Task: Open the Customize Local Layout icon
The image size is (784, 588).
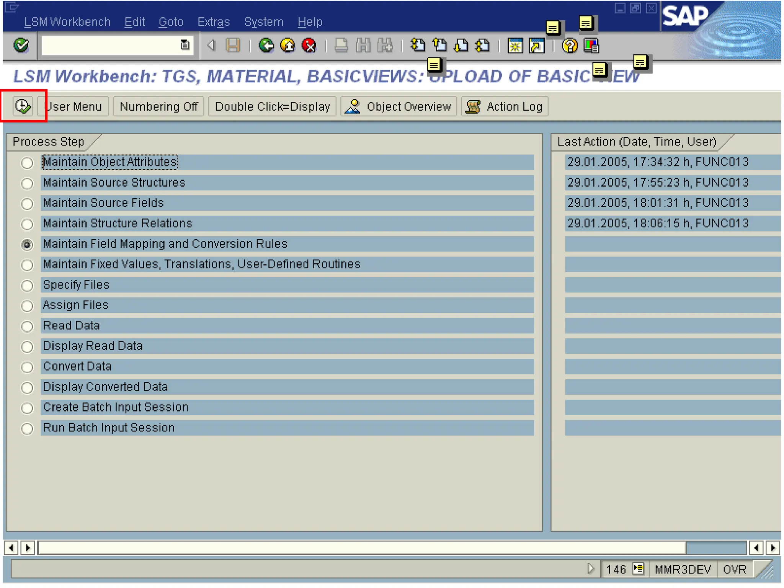Action: click(591, 46)
